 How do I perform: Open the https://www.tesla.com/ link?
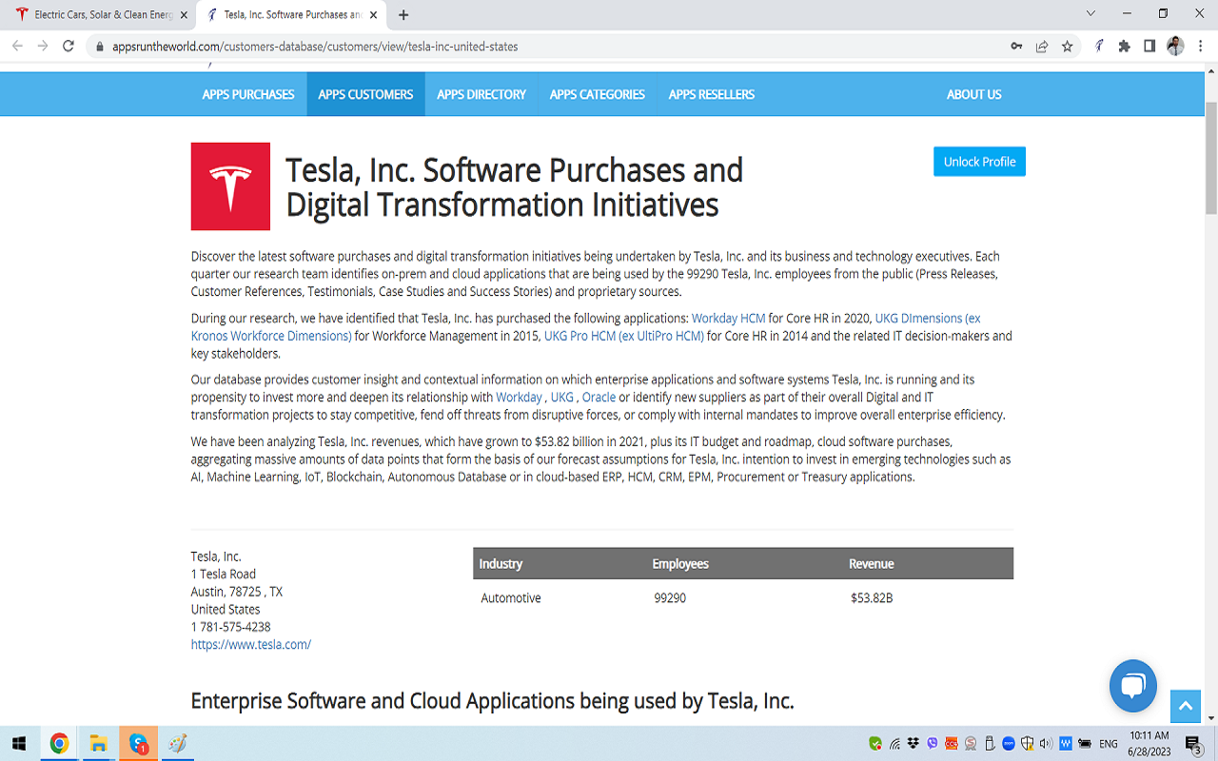pyautogui.click(x=251, y=644)
